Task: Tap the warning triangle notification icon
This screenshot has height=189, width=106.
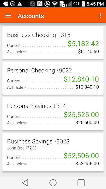Action: coord(20,4)
